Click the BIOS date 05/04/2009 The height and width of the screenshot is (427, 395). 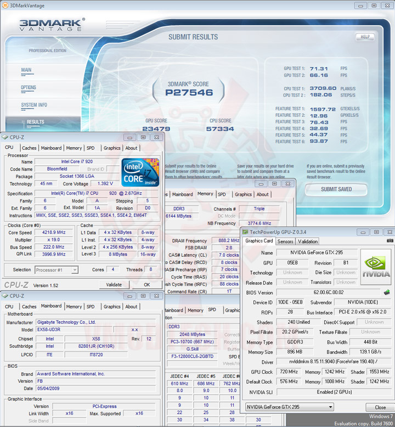coord(96,389)
